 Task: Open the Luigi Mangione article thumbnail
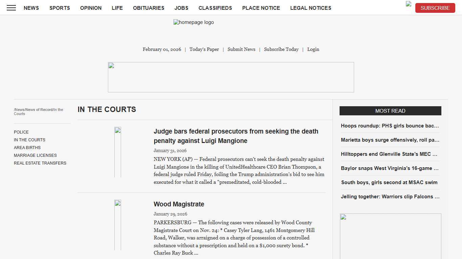tap(117, 152)
